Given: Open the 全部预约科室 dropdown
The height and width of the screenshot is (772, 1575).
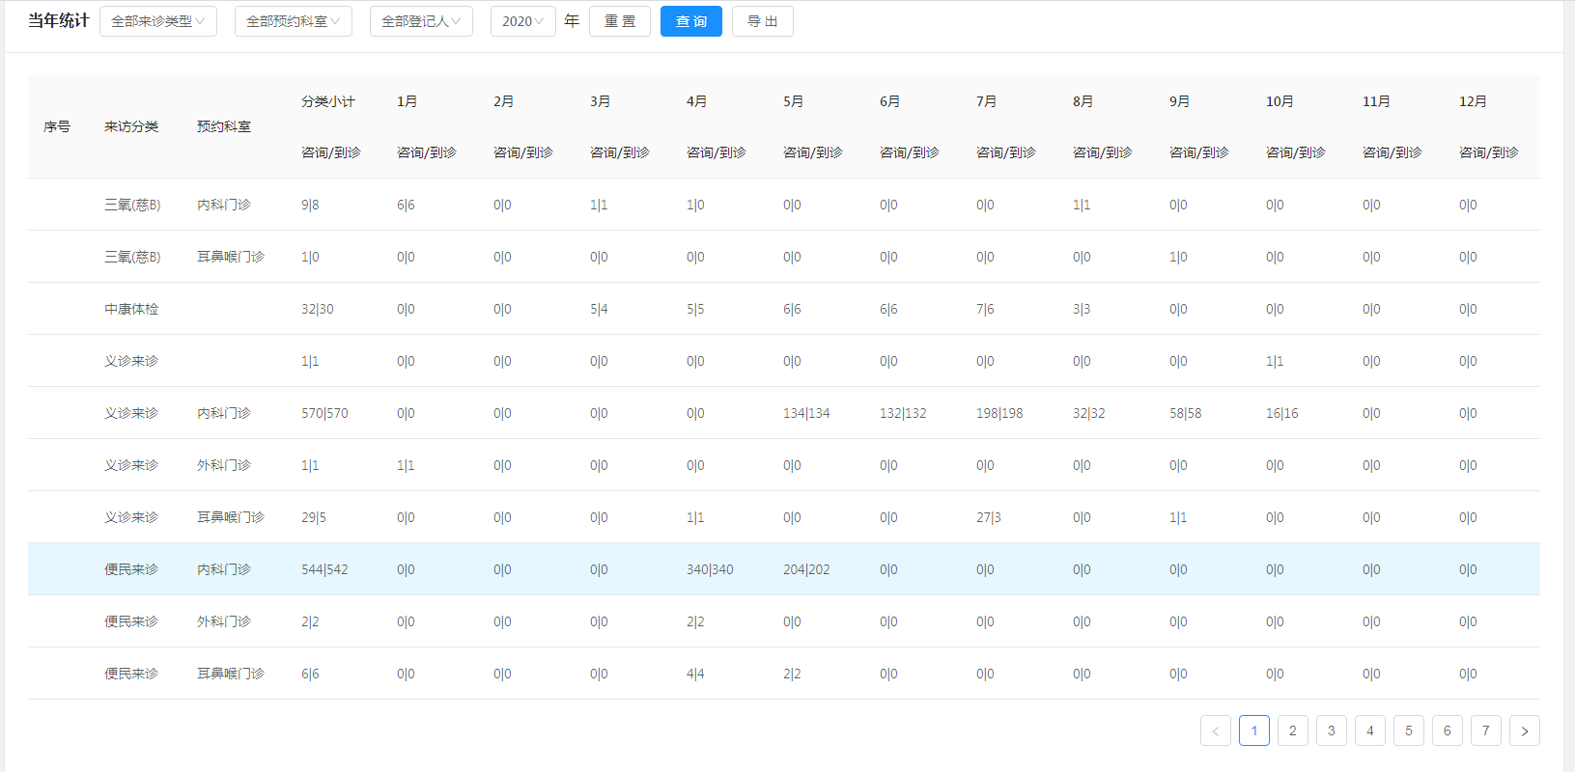Looking at the screenshot, I should pos(293,21).
